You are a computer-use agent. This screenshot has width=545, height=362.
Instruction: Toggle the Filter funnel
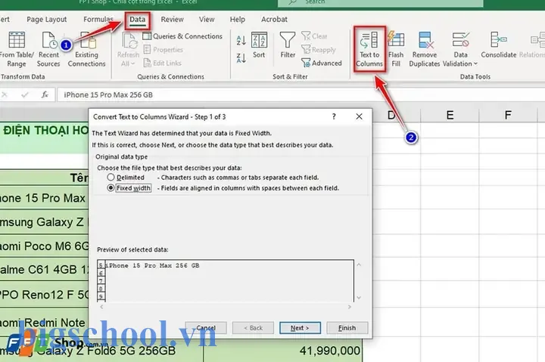pos(288,45)
